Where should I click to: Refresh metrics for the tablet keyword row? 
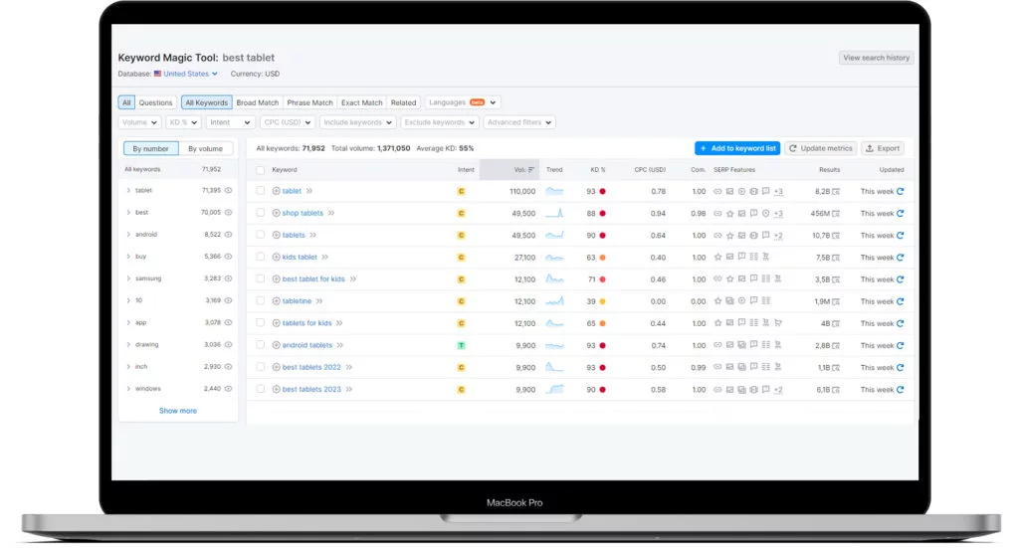coord(900,192)
